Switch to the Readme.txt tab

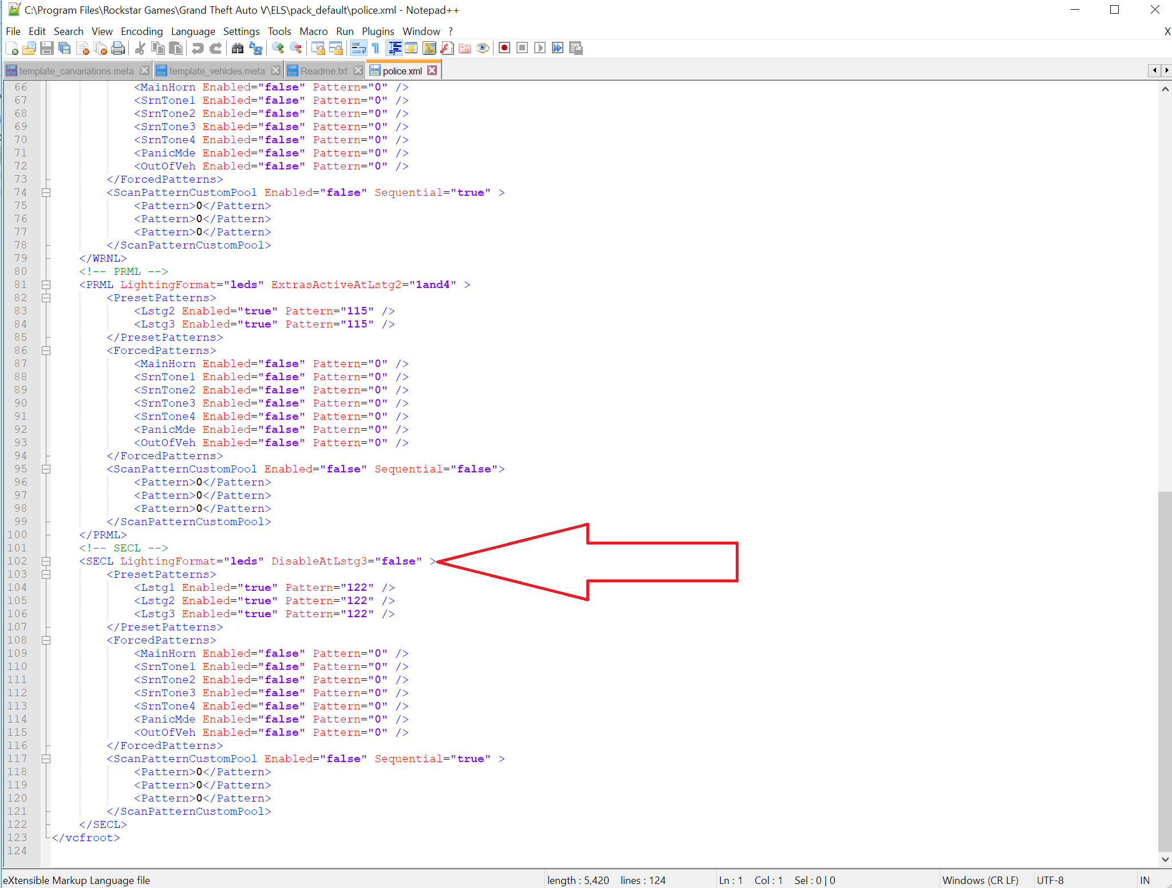[323, 71]
